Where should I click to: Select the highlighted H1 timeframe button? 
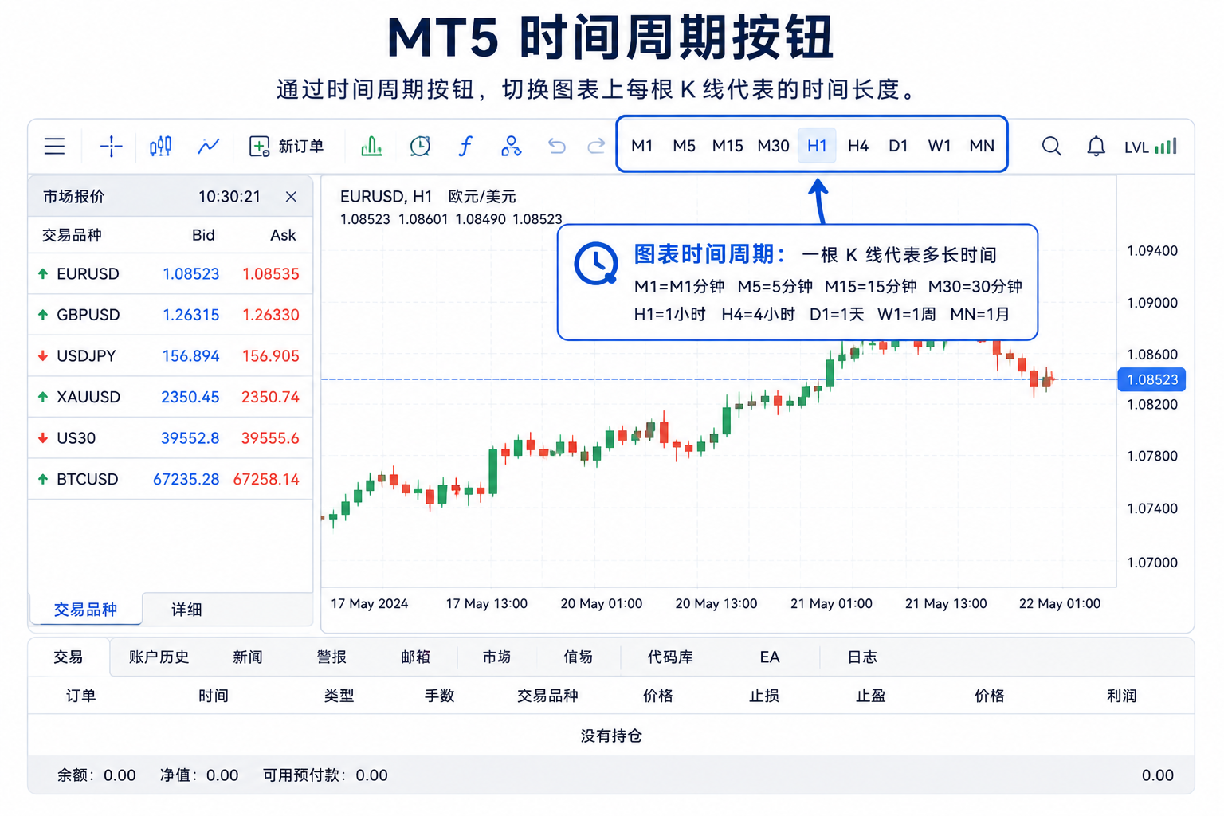(x=817, y=146)
